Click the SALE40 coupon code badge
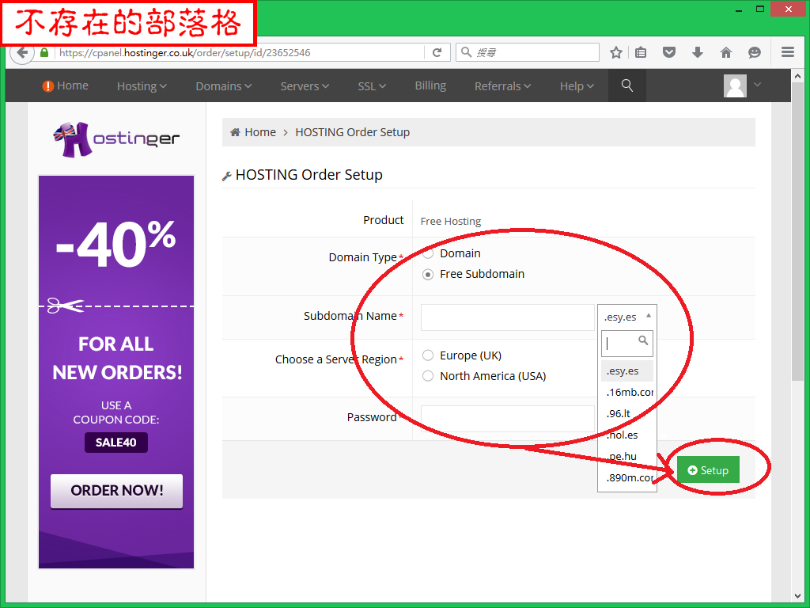This screenshot has height=608, width=810. click(116, 443)
